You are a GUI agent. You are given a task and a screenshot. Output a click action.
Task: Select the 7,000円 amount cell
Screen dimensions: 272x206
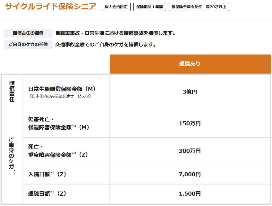[190, 174]
